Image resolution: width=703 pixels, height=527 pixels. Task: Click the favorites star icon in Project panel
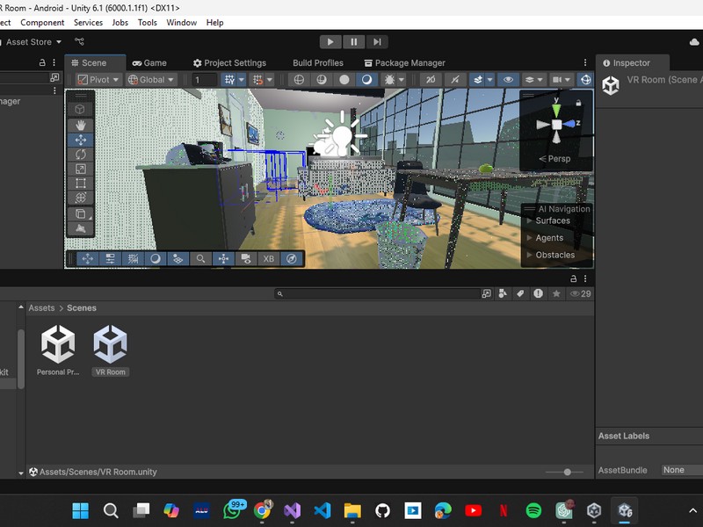coord(555,294)
